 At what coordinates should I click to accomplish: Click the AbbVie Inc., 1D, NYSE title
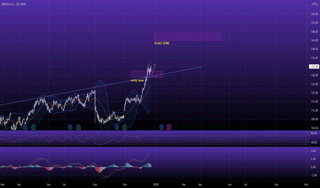point(14,4)
